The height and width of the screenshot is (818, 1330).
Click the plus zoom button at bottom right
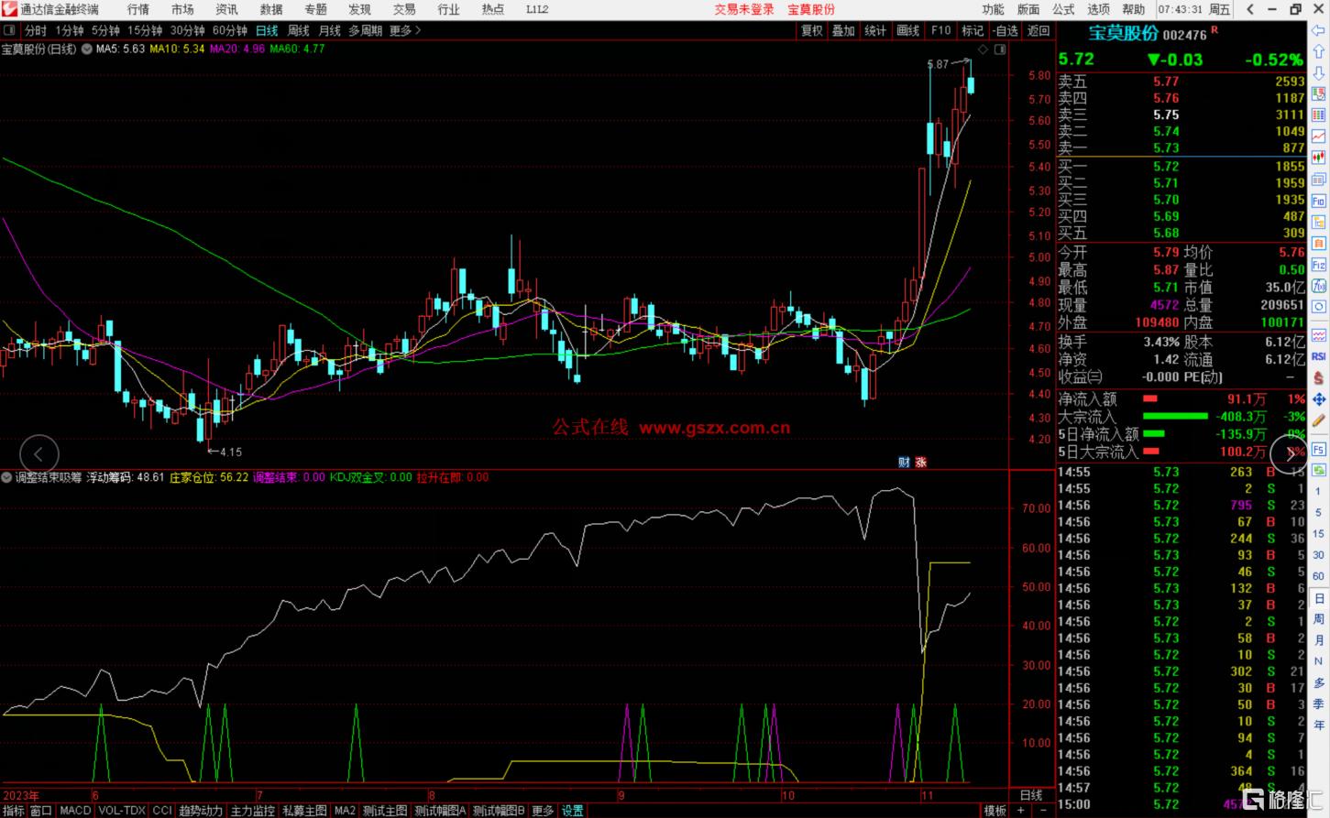tap(1020, 810)
